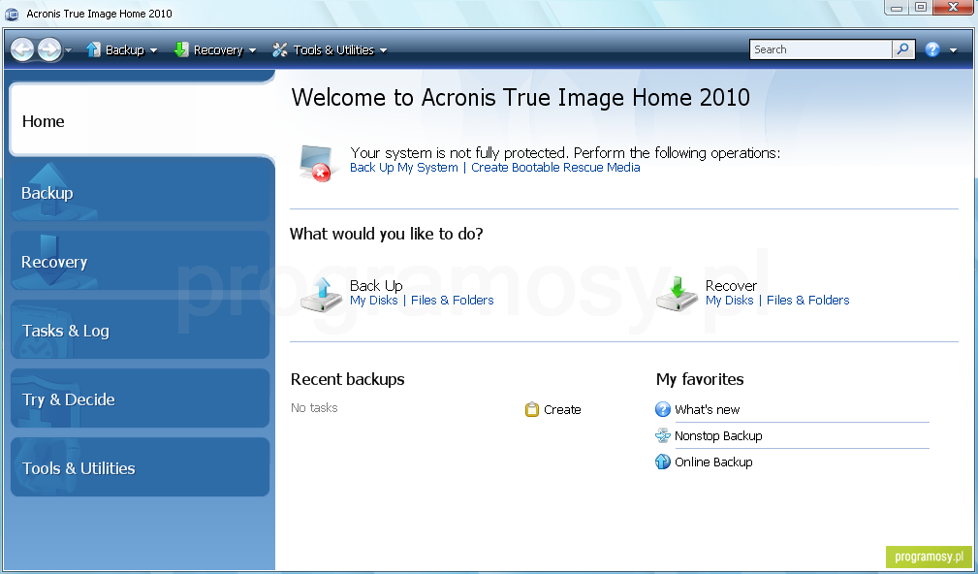Image resolution: width=978 pixels, height=574 pixels.
Task: Click the Tools & Utilities label in the top toolbar
Action: coord(333,49)
